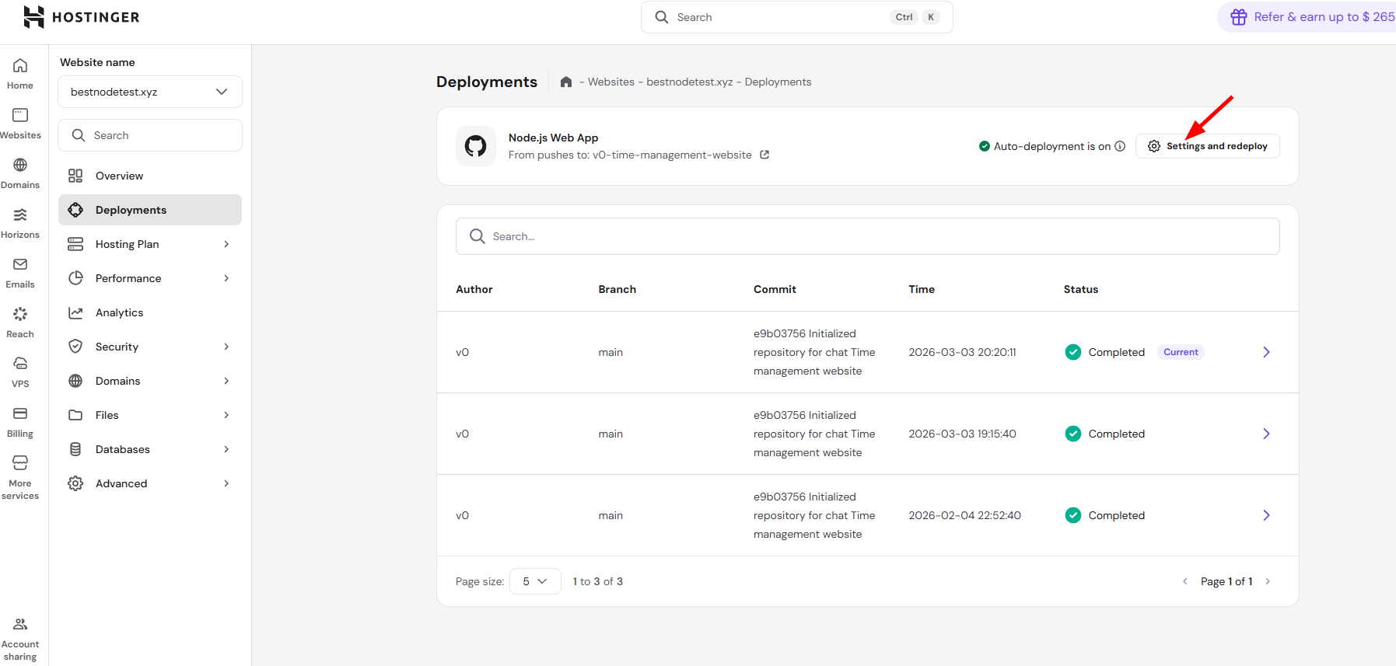Click the VPS icon in sidebar

click(x=20, y=364)
